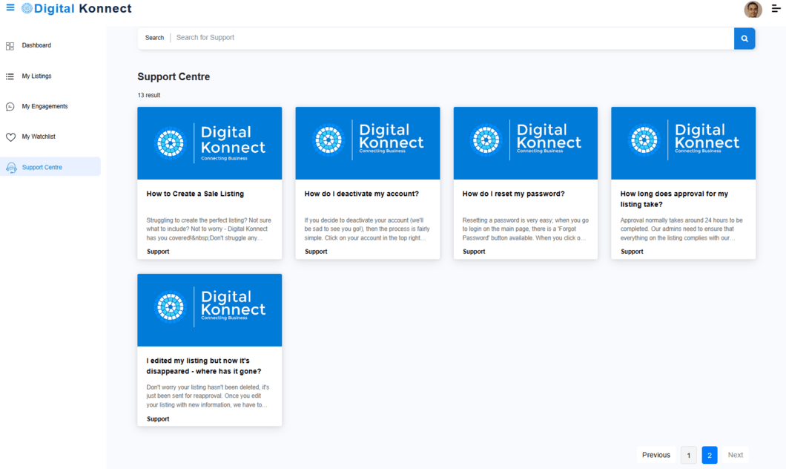786x469 pixels.
Task: Open My Listings from the sidebar
Action: (36, 76)
